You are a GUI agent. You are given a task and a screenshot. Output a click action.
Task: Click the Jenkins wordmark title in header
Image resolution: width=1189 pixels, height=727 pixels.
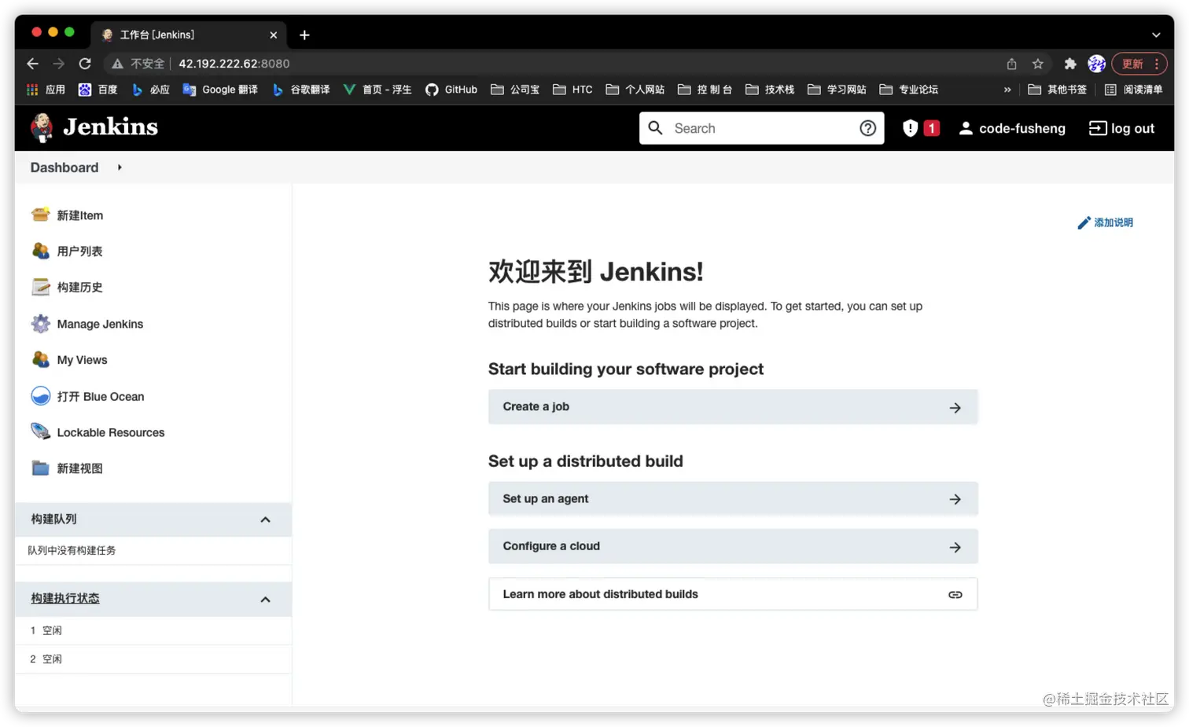tap(110, 127)
